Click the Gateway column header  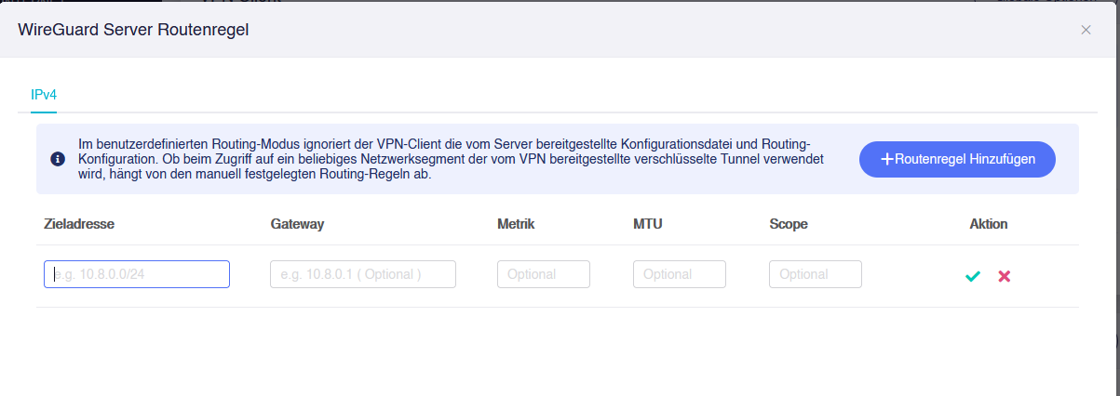[x=297, y=224]
